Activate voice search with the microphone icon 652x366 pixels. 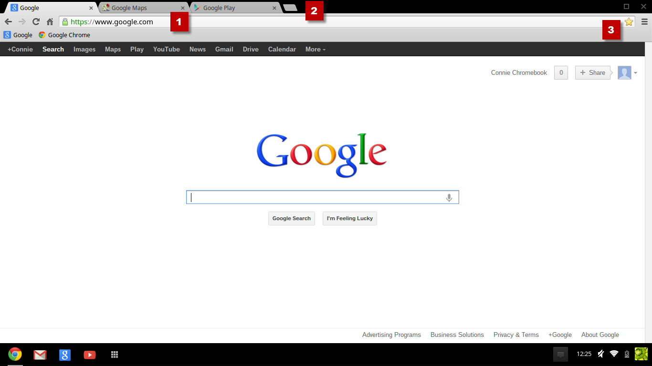point(448,196)
